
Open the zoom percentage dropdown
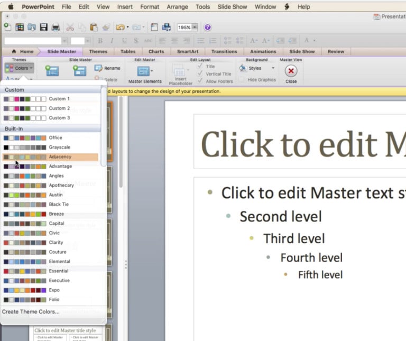point(195,27)
